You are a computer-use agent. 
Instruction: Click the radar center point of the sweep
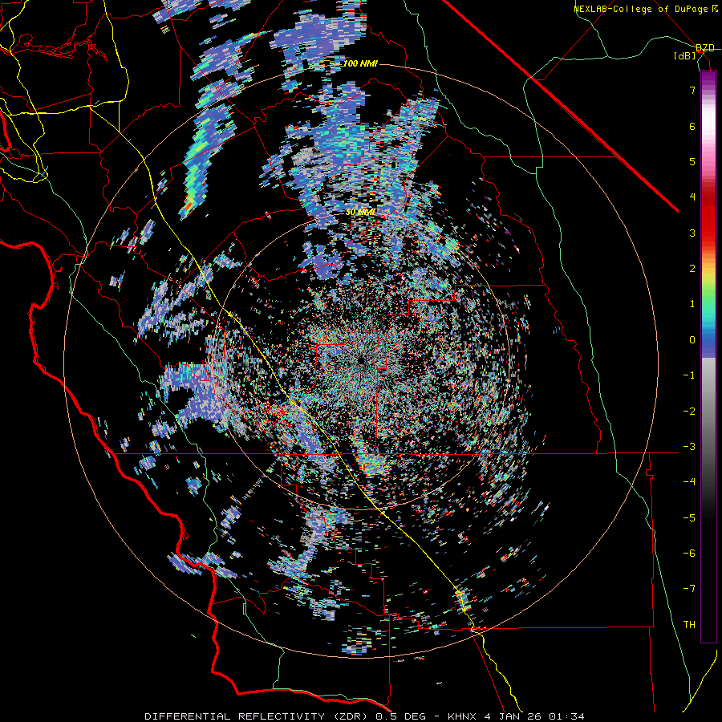pyautogui.click(x=360, y=361)
